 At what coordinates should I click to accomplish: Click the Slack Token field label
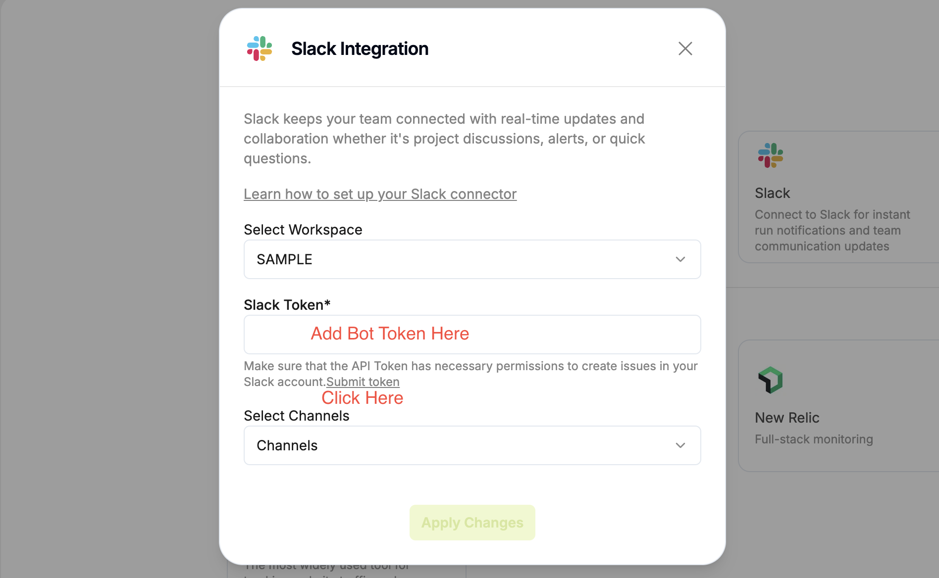[287, 305]
